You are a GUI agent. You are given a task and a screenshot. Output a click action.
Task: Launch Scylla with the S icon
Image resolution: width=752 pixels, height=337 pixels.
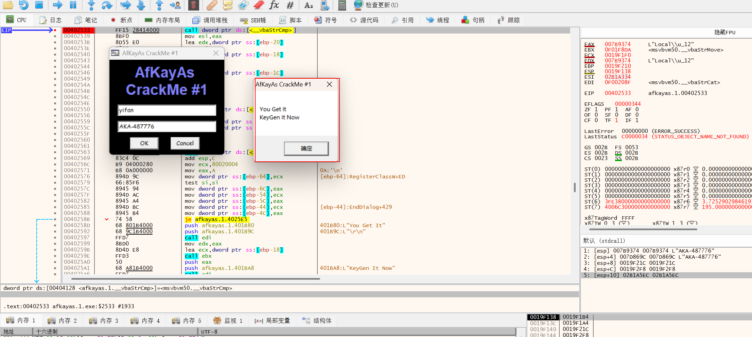193,5
